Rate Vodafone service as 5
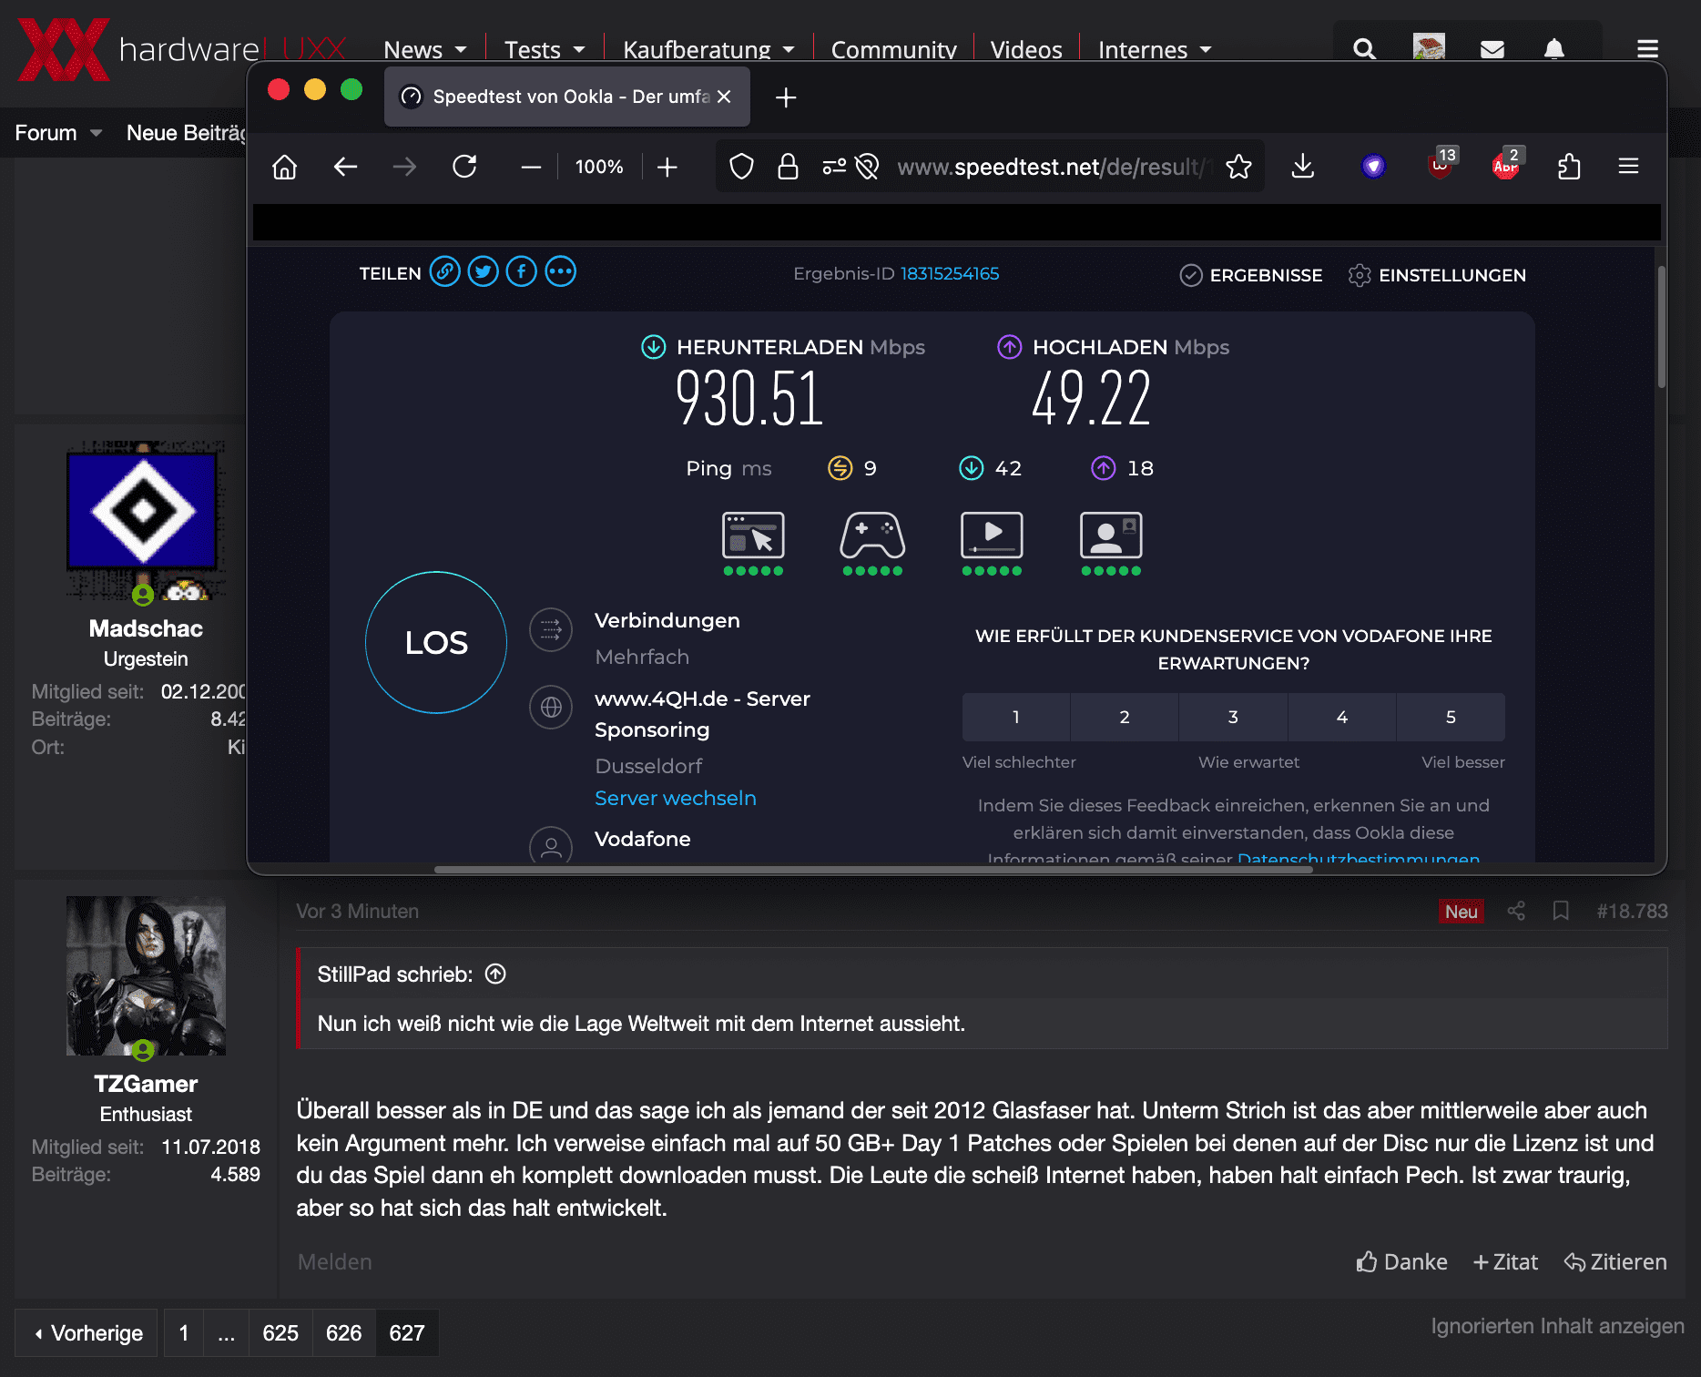This screenshot has width=1701, height=1377. tap(1451, 717)
